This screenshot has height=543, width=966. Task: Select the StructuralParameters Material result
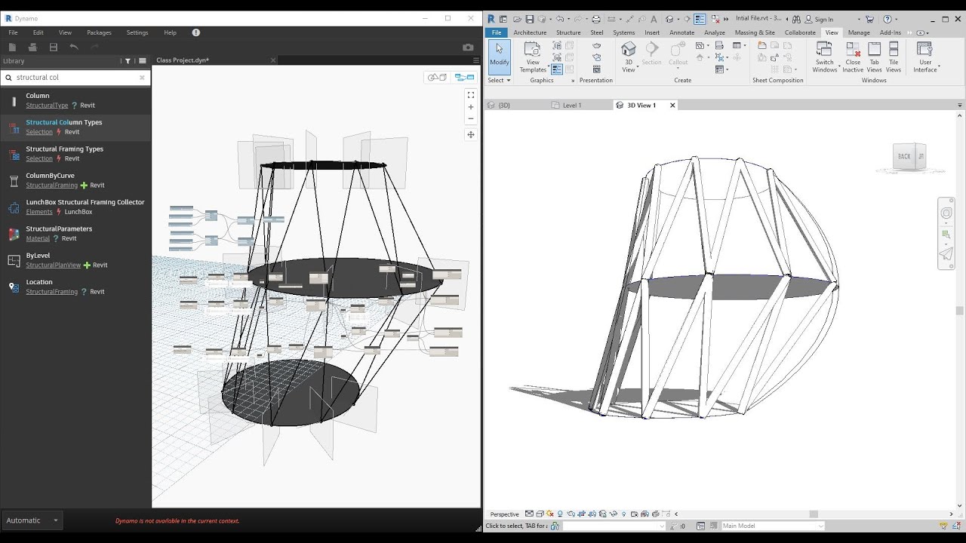click(75, 233)
